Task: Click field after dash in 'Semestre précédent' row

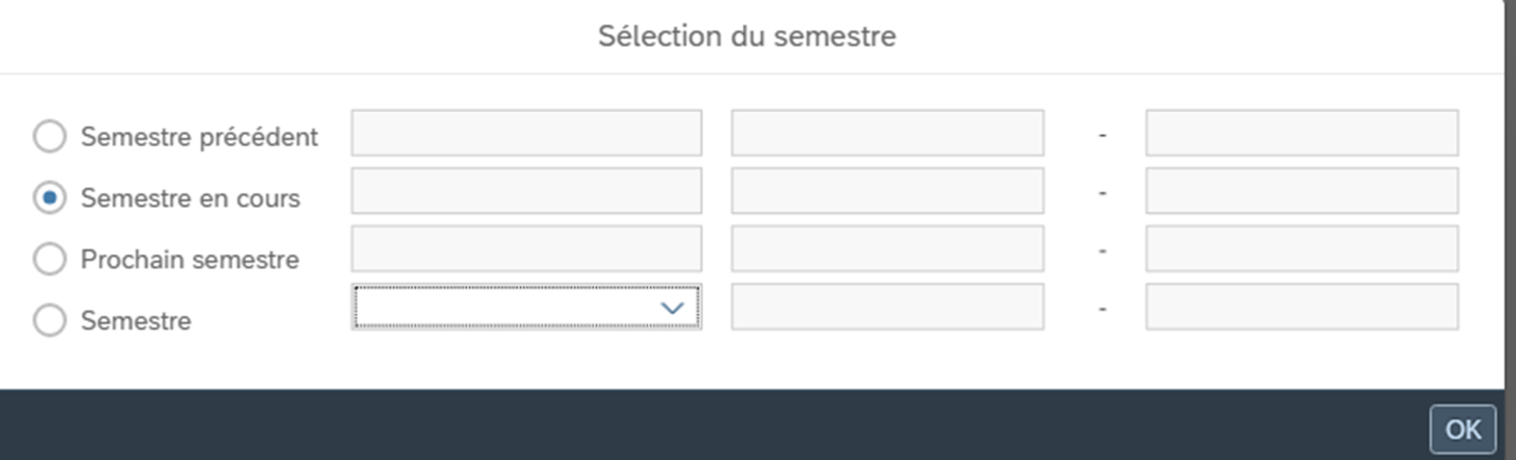Action: point(1301,133)
